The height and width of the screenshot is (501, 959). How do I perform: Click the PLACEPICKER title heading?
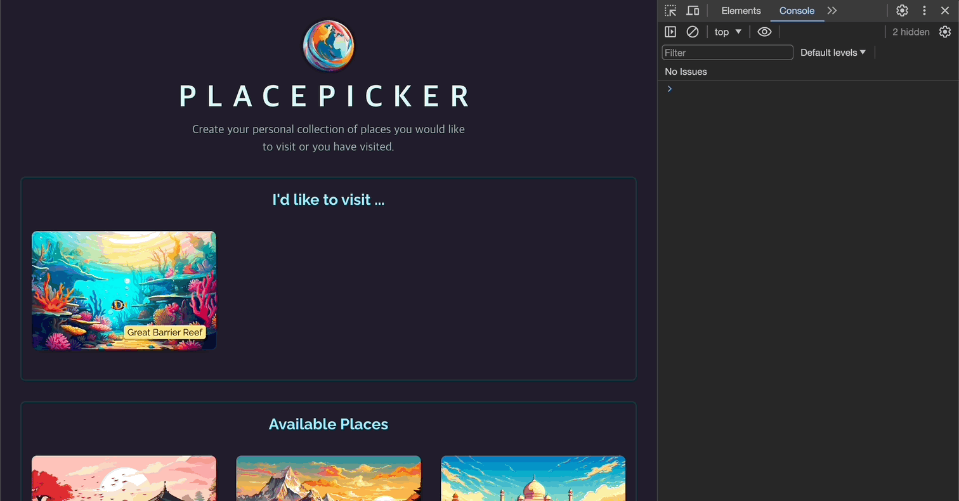point(325,96)
